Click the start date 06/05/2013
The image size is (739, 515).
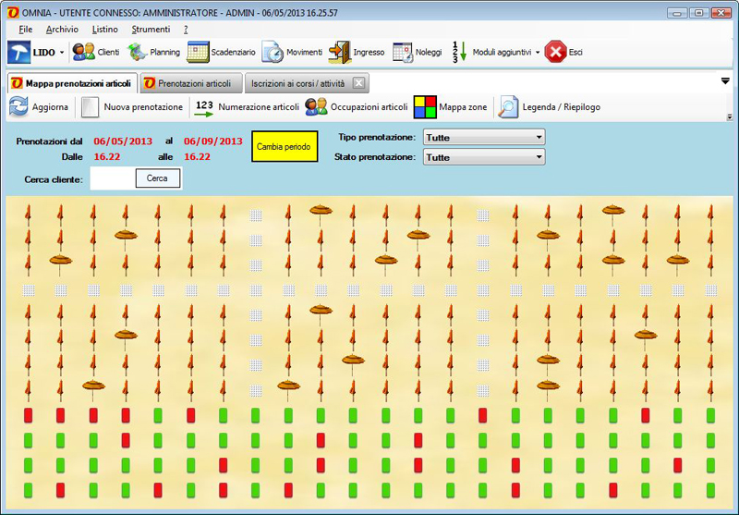[x=123, y=141]
